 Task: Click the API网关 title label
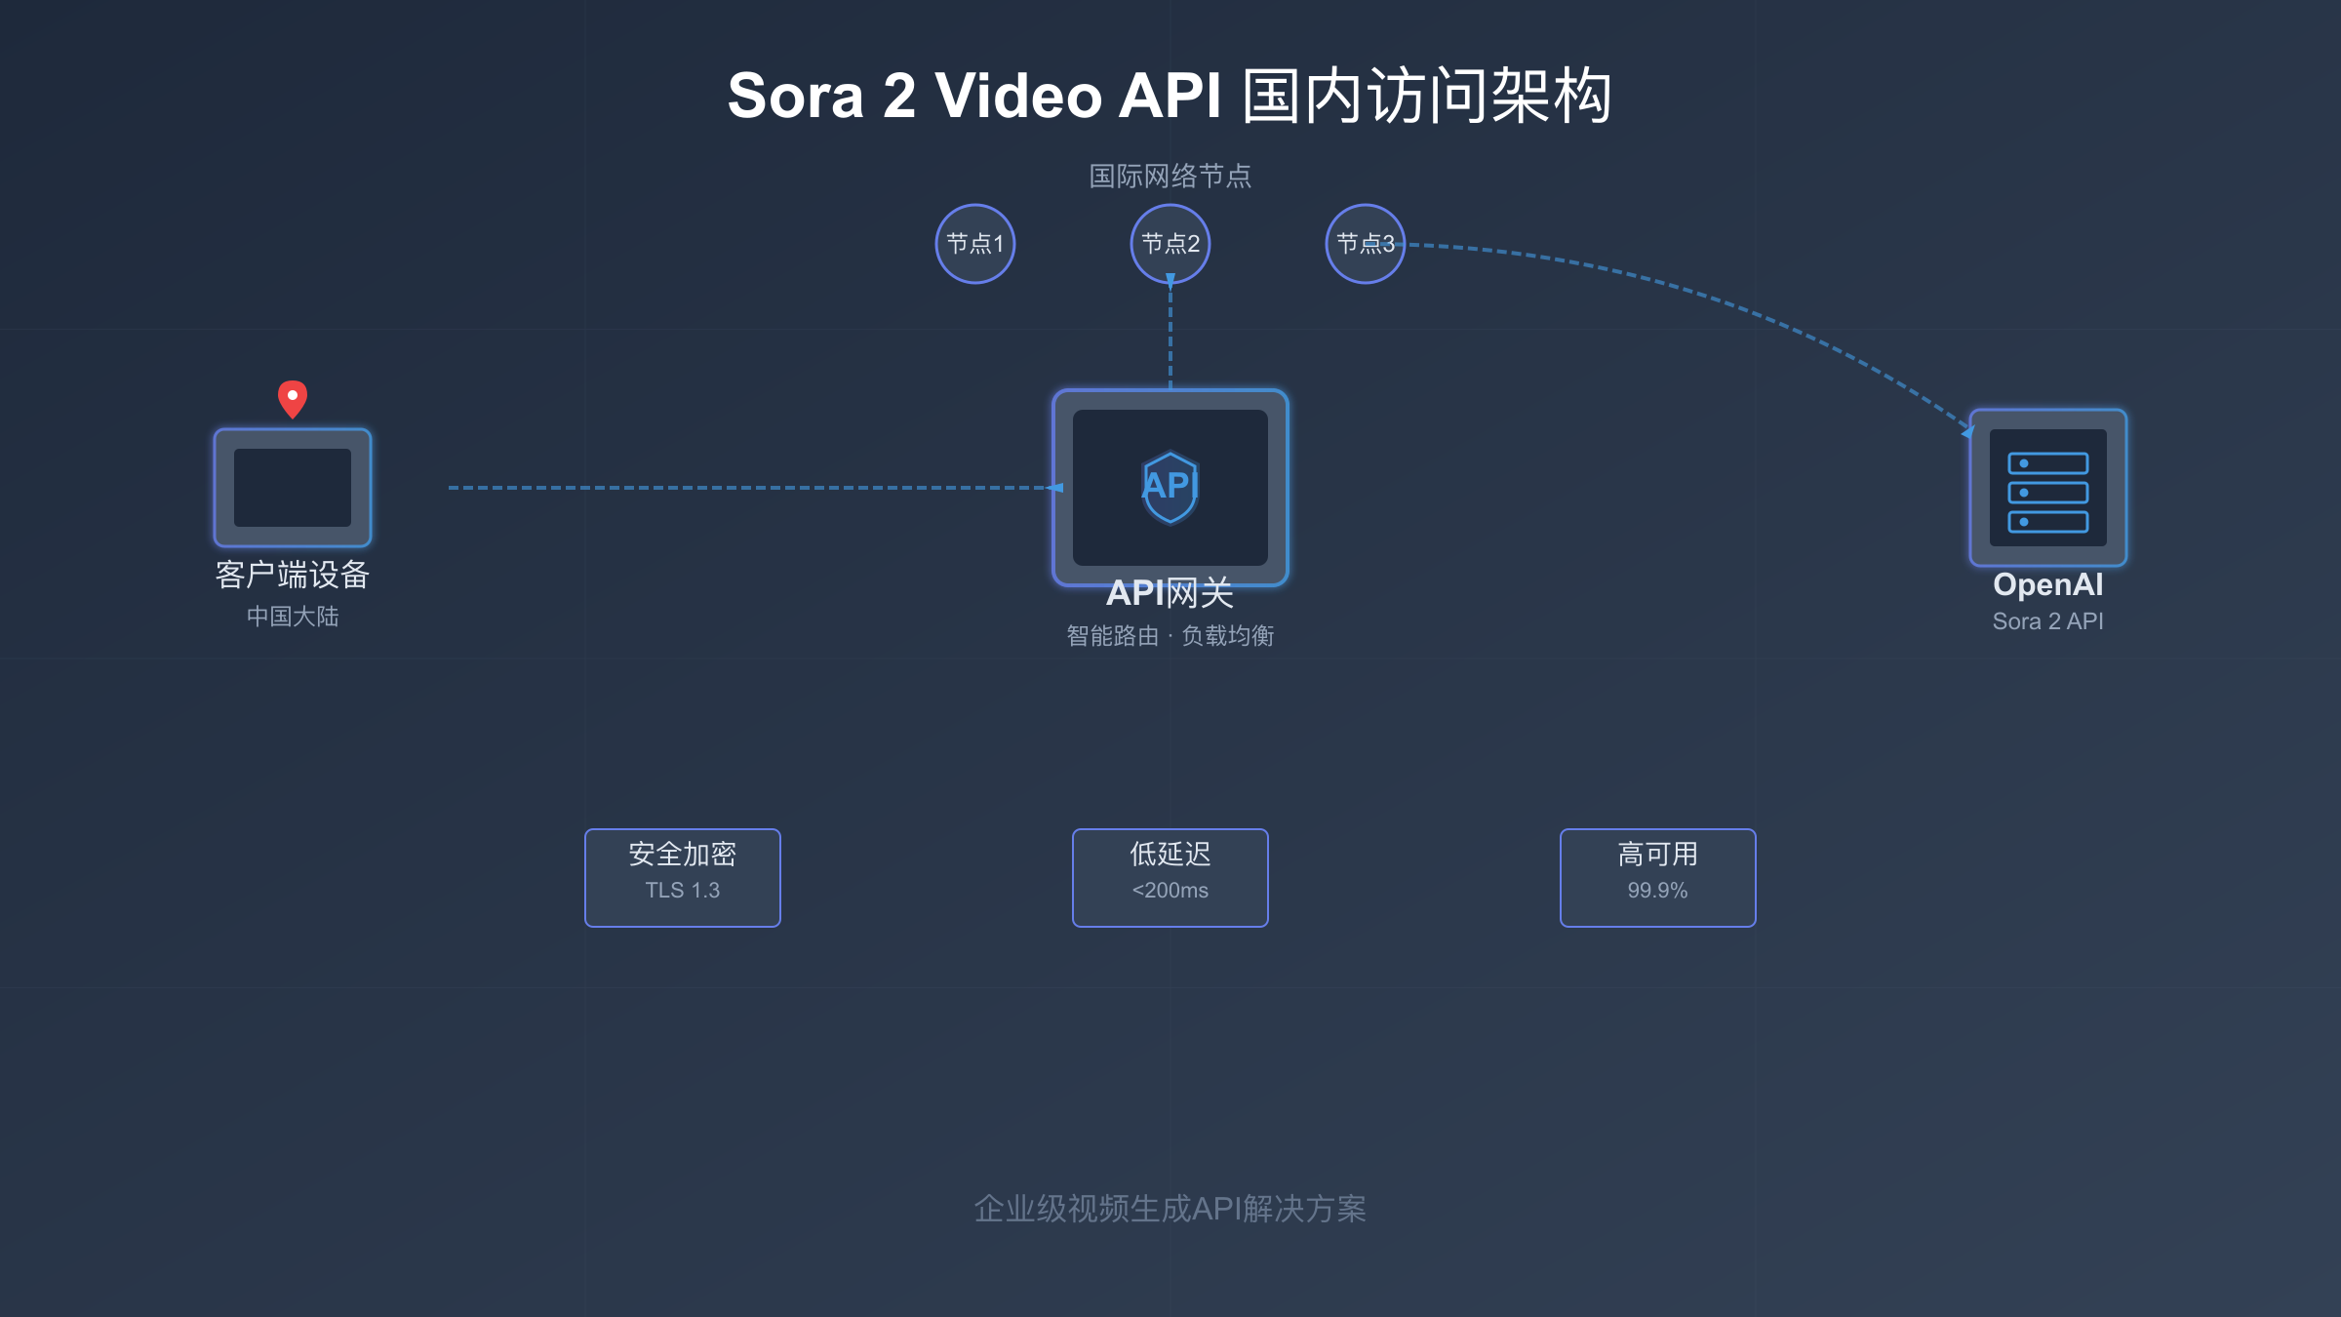tap(1170, 593)
